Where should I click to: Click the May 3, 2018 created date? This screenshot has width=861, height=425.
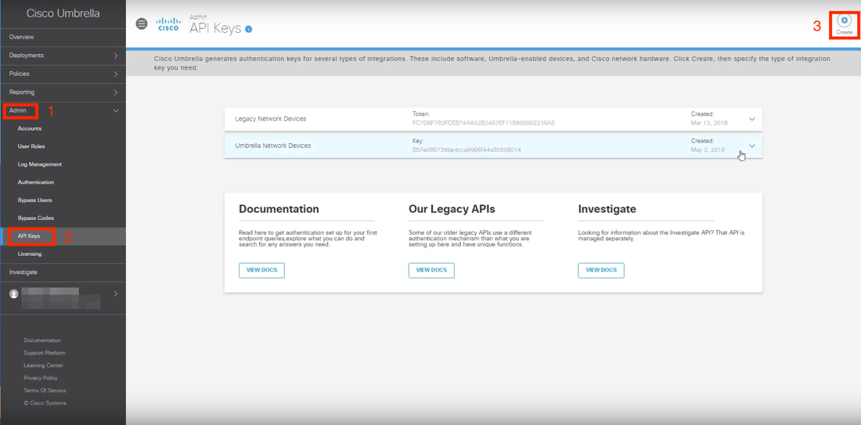(x=708, y=149)
